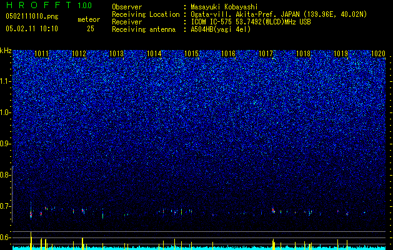The image size is (393, 250).
Task: Click antenna A504HB(yagi 4el) text
Action: point(221,29)
